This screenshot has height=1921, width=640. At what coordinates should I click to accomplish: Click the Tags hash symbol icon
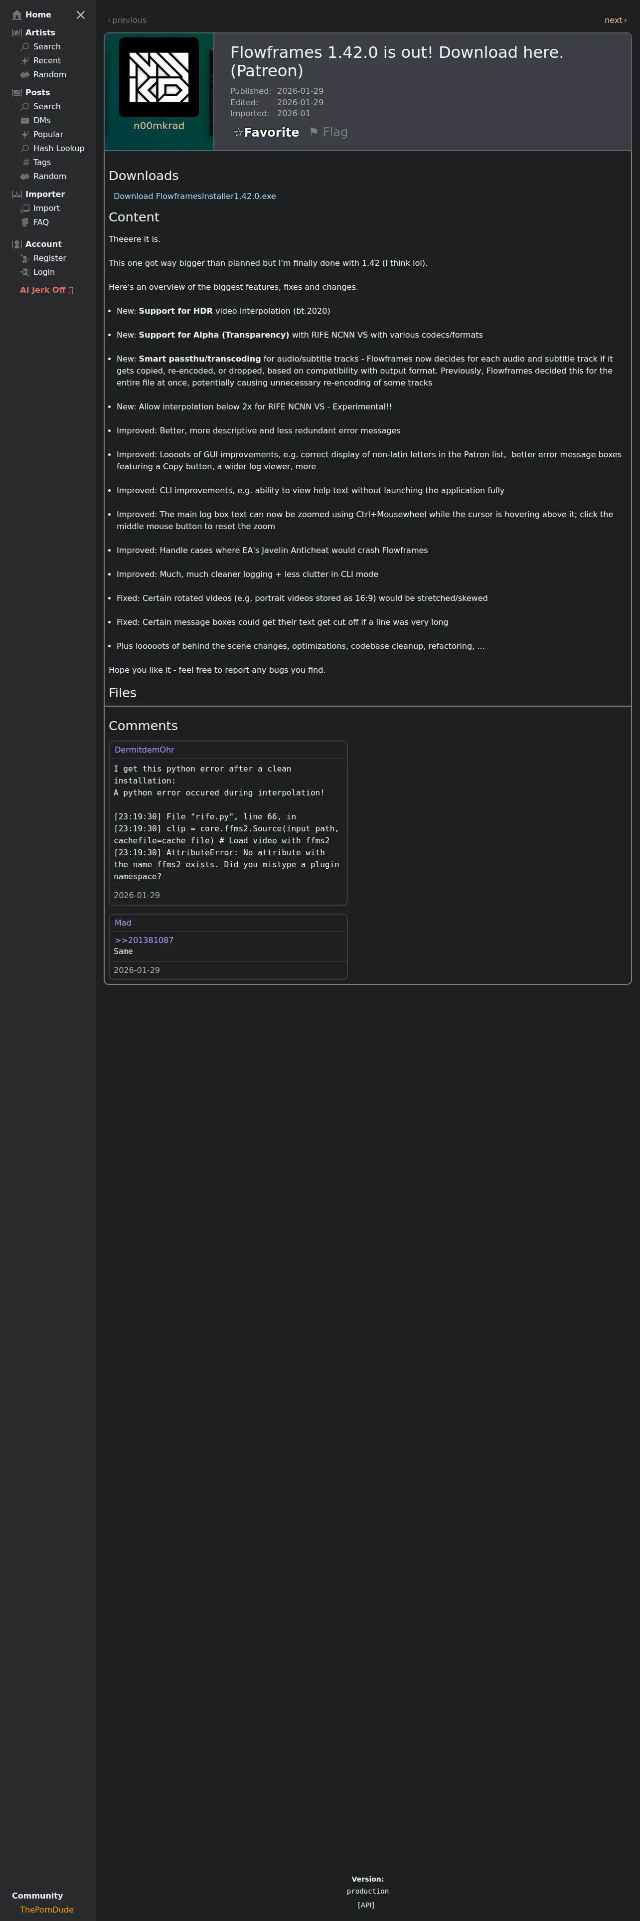tap(25, 163)
